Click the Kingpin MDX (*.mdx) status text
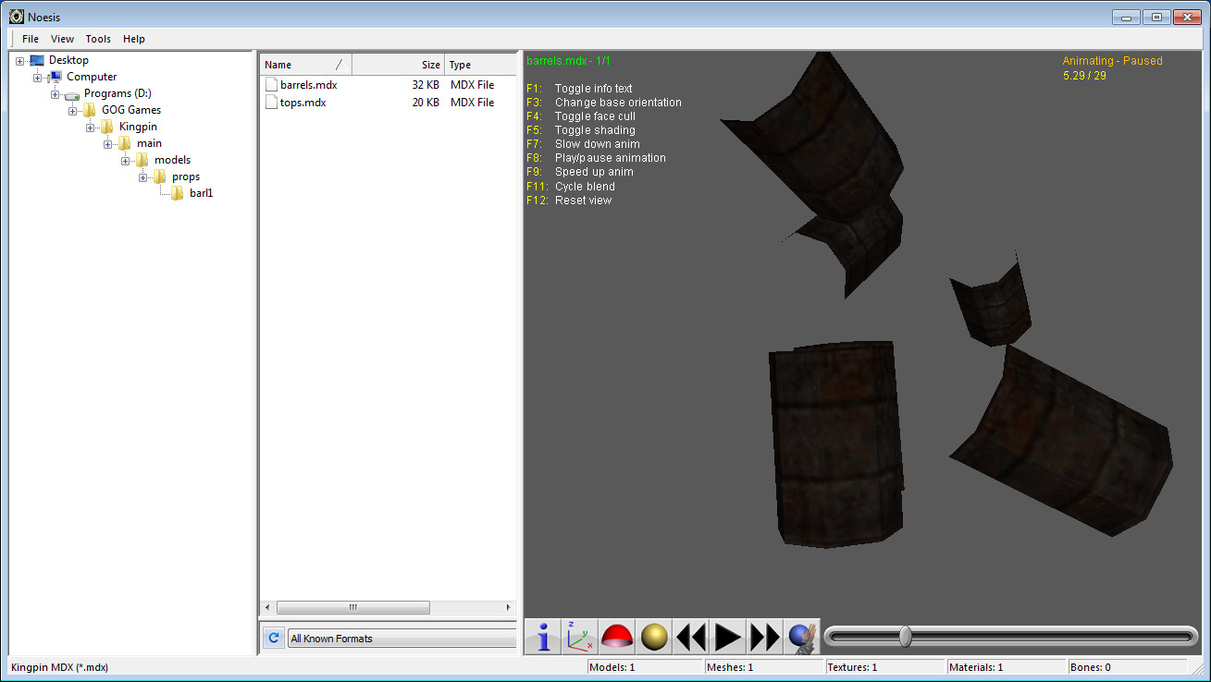The width and height of the screenshot is (1211, 682). pos(59,667)
